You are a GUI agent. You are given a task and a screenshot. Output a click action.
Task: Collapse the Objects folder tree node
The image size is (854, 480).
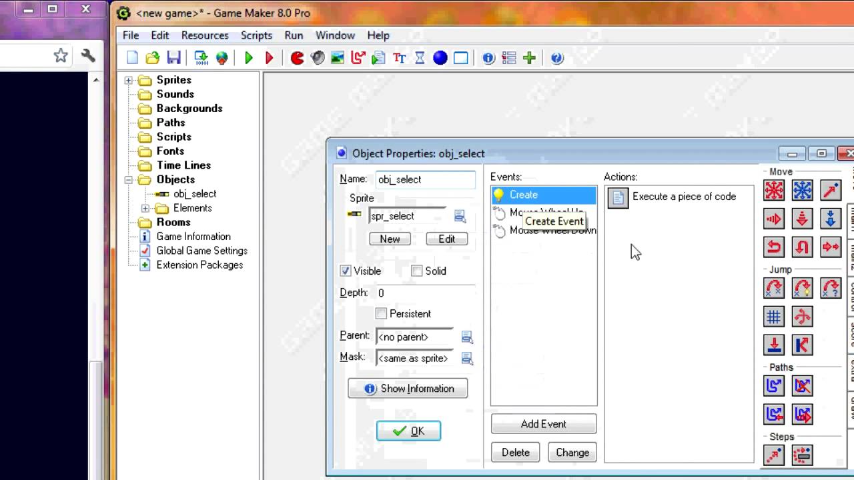(x=129, y=180)
